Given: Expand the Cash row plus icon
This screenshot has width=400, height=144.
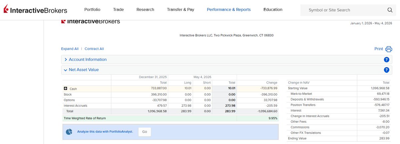Looking at the screenshot, I should click(x=65, y=89).
